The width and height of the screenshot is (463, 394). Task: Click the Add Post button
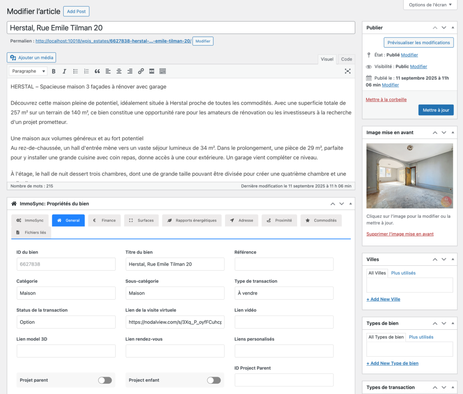click(x=76, y=11)
